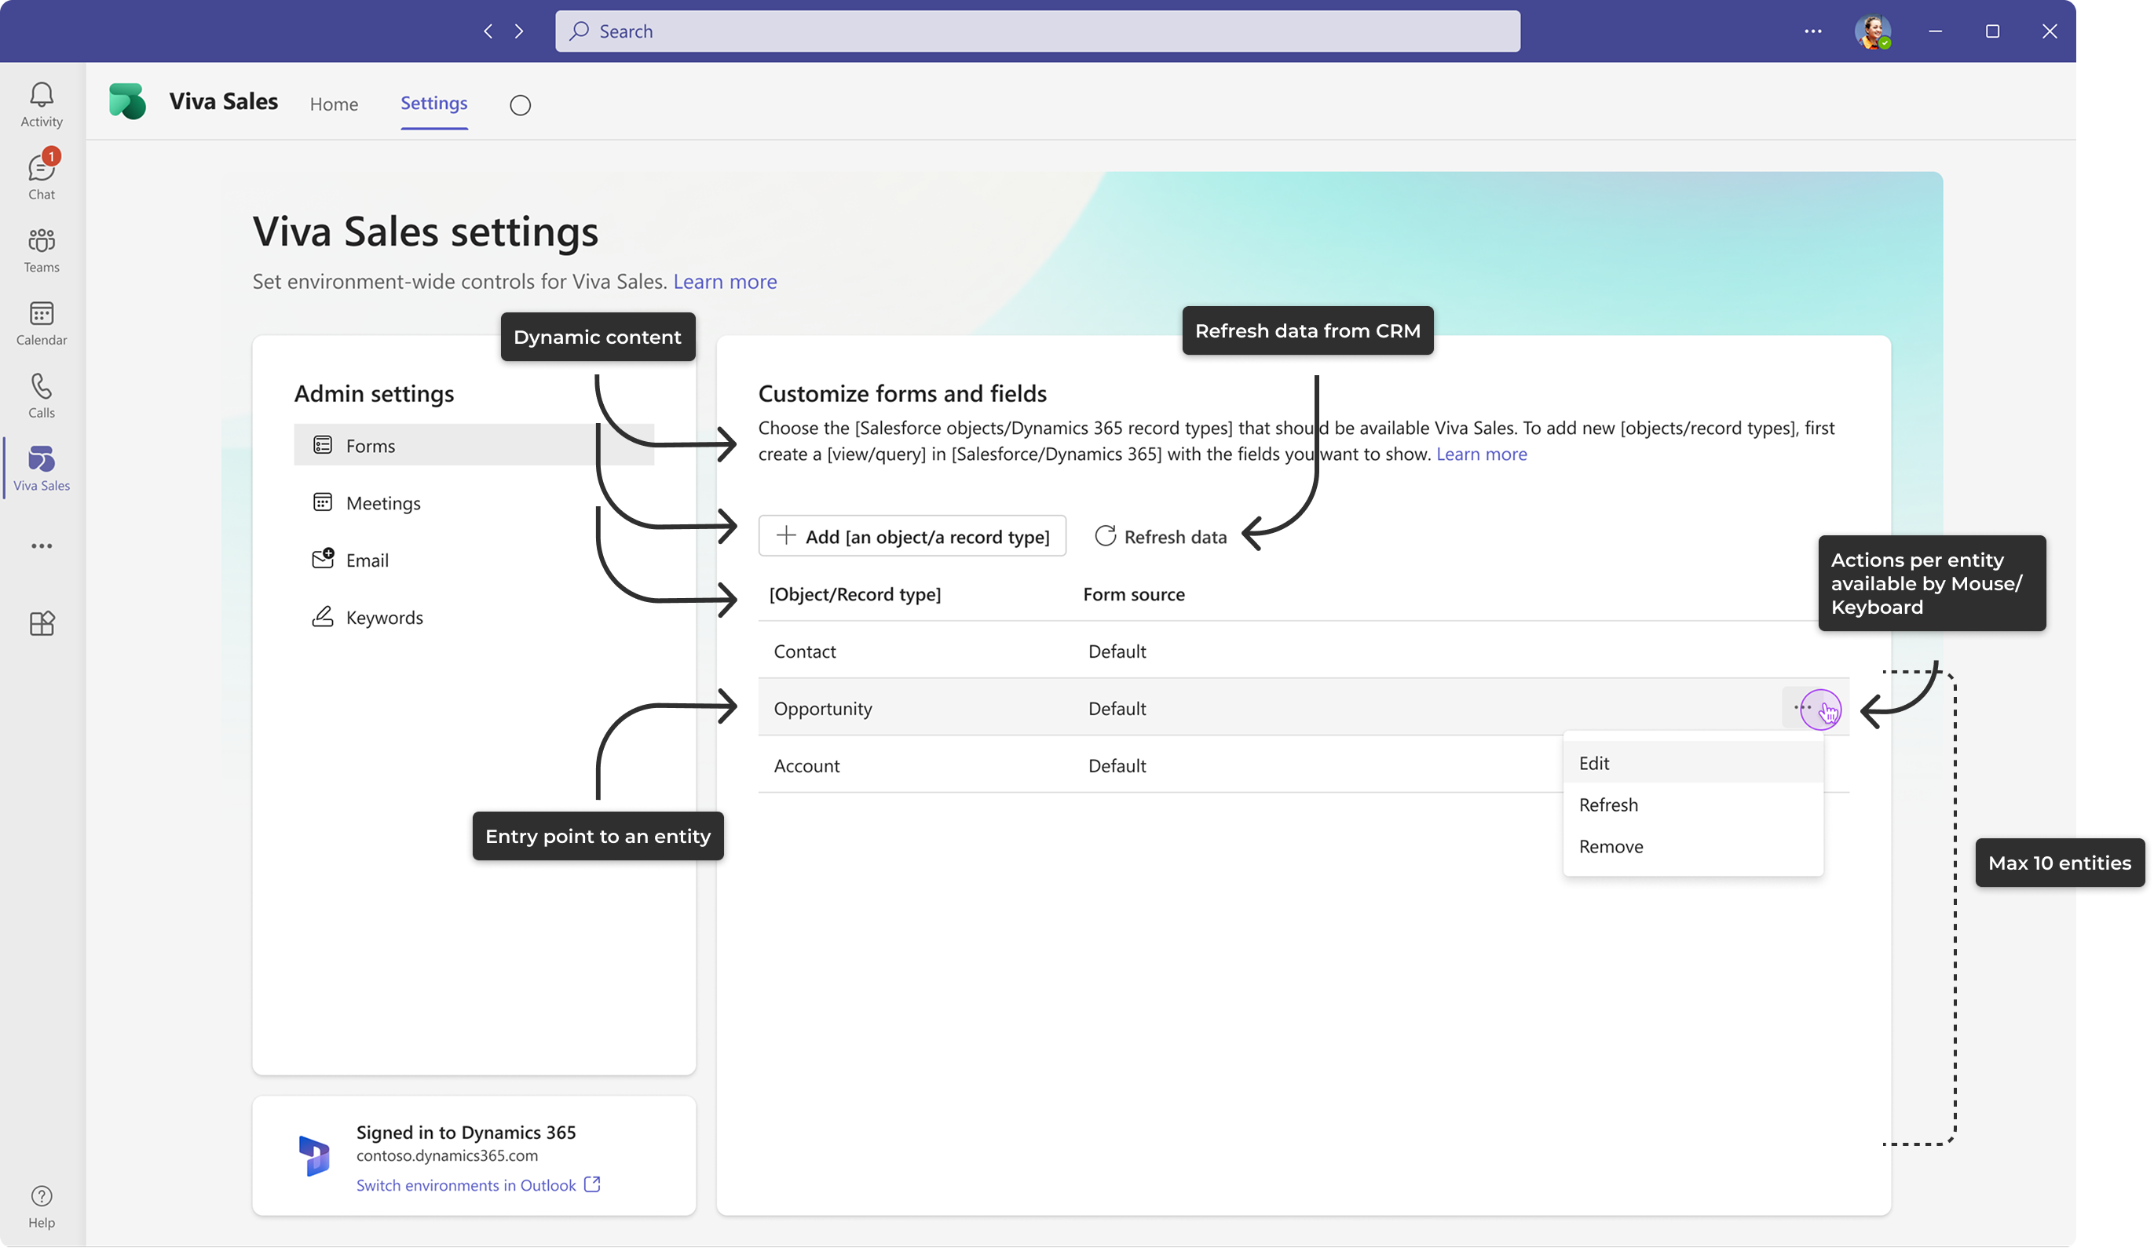Choose Remove from the context menu
The image size is (2154, 1248).
tap(1692, 847)
